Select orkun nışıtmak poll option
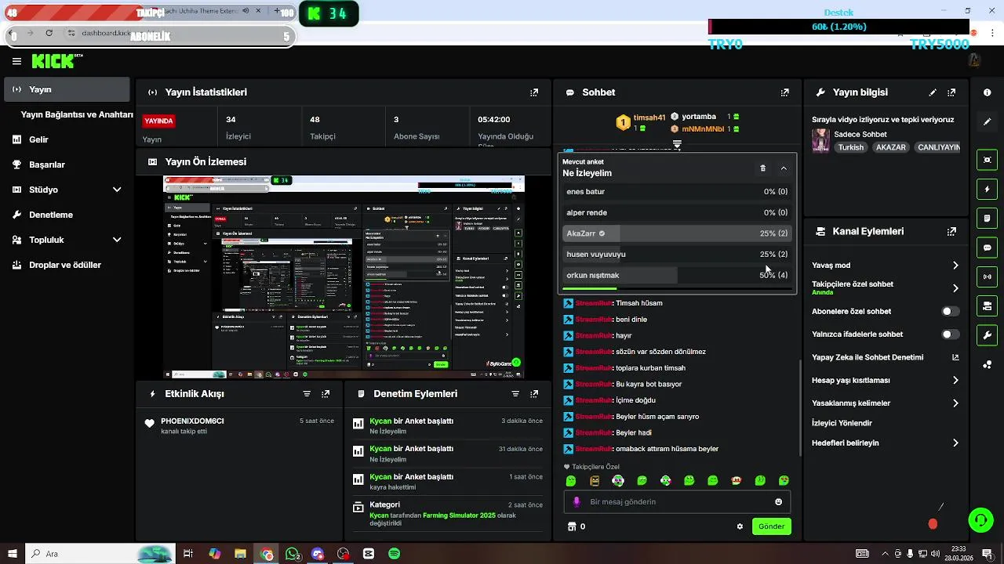1004x564 pixels. 677,276
